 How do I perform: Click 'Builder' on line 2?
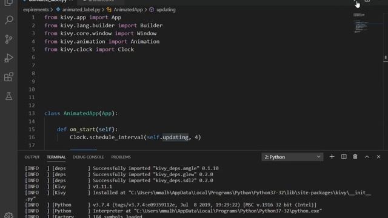coord(151,25)
